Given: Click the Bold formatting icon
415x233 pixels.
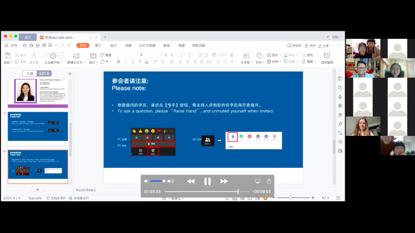Looking at the screenshot, I should [118, 62].
